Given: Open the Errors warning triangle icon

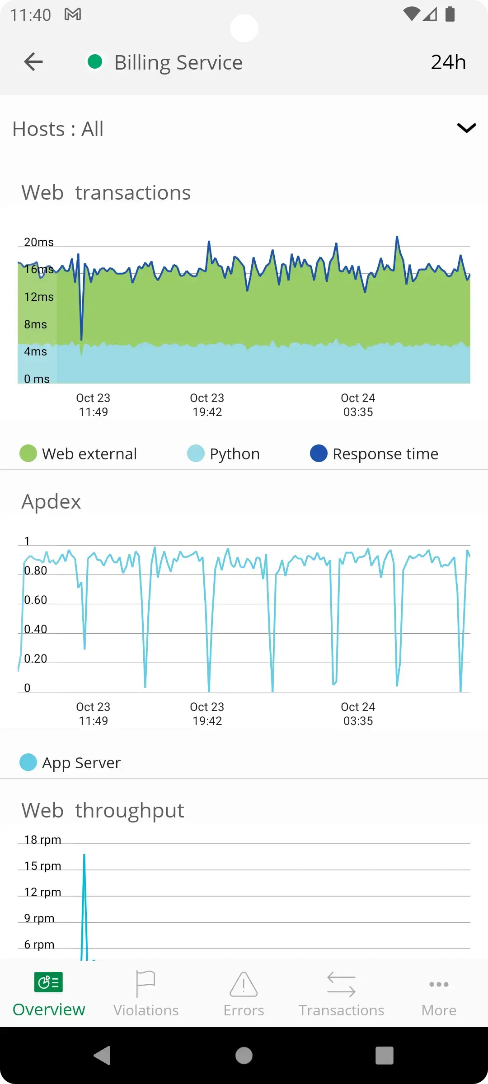Looking at the screenshot, I should pos(244,984).
